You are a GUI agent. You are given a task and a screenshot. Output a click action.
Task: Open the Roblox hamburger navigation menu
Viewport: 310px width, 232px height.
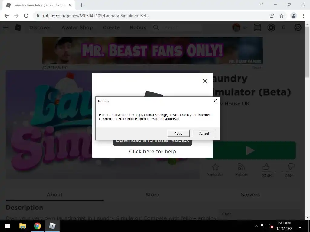tap(6, 27)
